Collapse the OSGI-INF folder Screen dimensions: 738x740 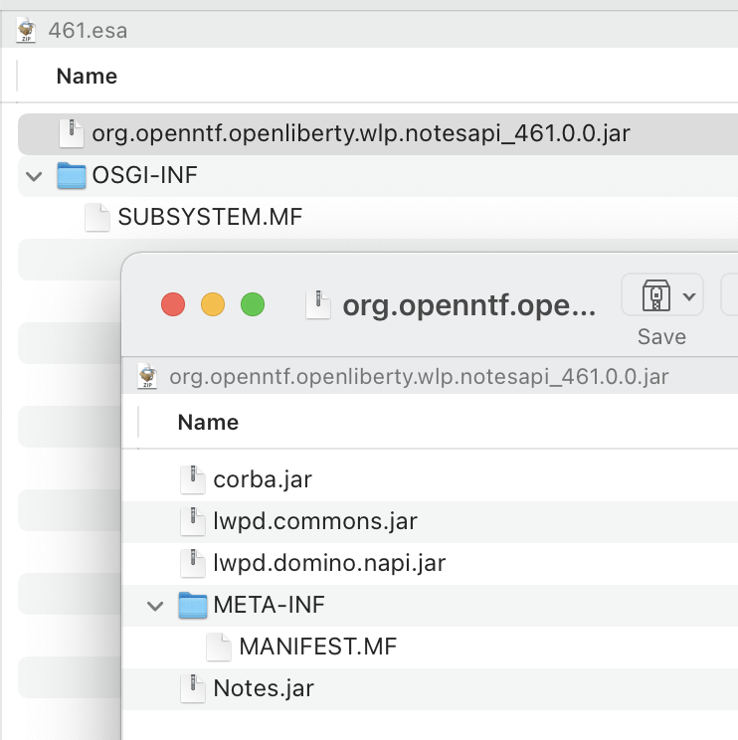pos(35,176)
